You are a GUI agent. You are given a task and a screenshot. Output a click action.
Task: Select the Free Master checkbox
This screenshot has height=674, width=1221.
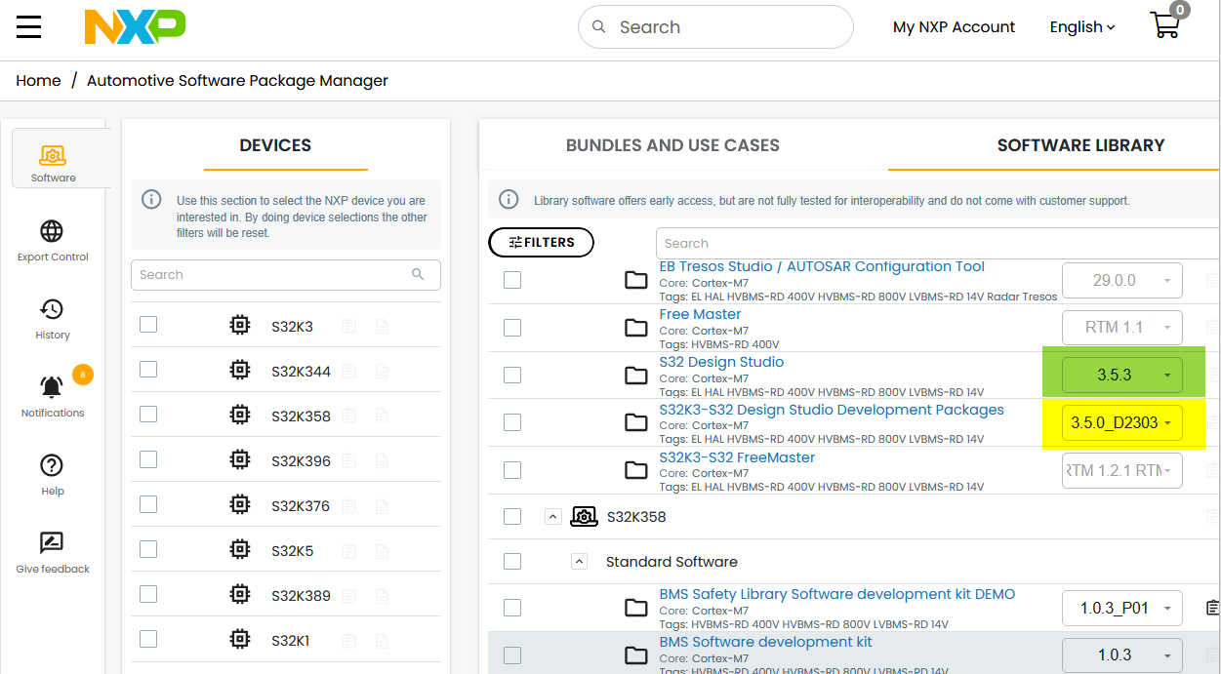click(512, 327)
